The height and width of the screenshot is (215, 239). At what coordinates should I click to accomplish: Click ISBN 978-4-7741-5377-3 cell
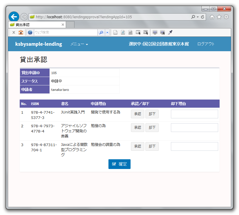coord(43,115)
